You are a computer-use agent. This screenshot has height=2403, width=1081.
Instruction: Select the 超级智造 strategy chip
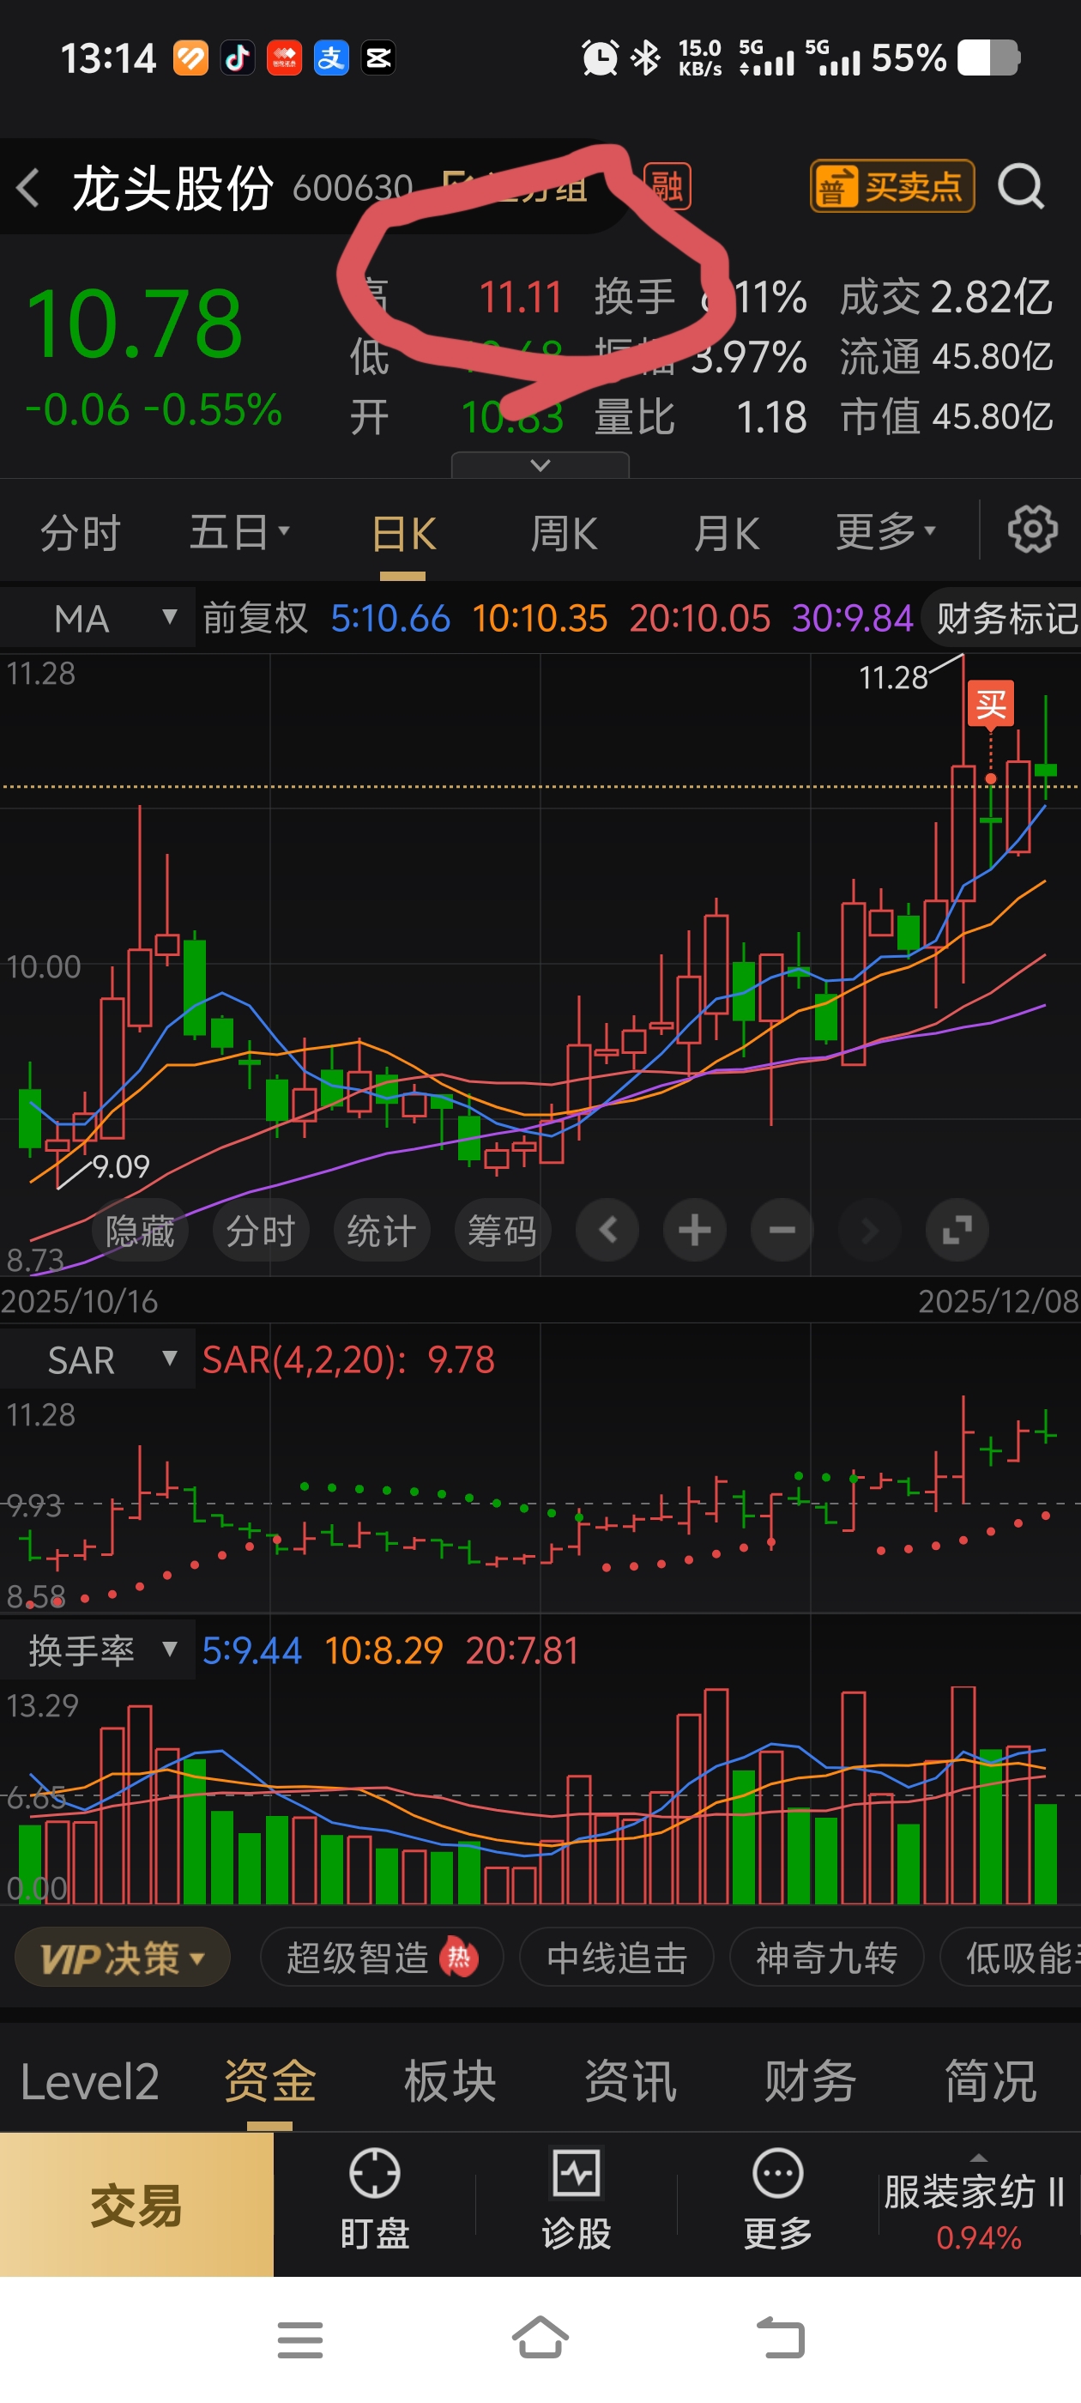click(x=382, y=1958)
